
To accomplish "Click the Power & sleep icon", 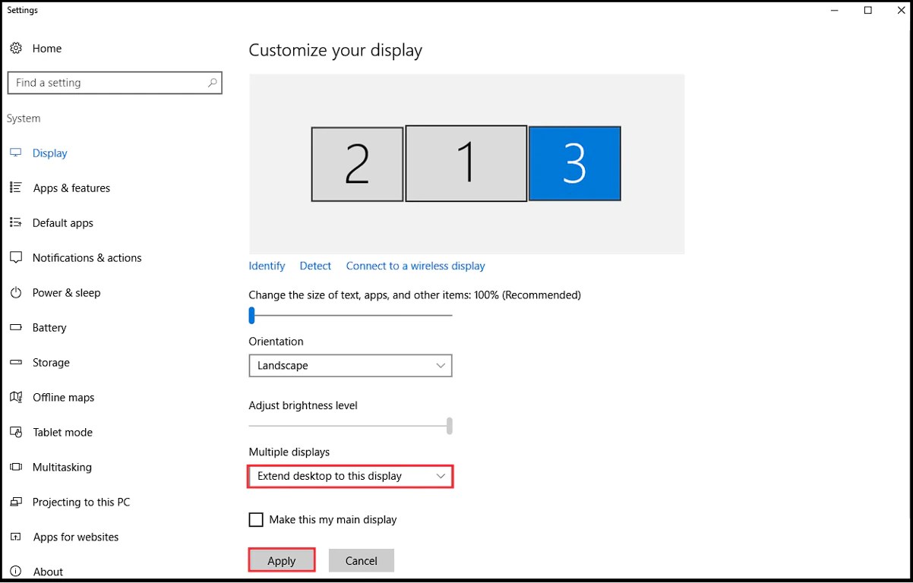I will pos(16,292).
